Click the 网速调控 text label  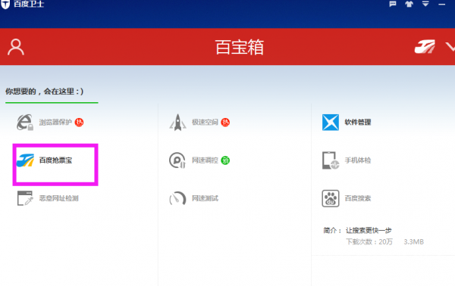click(205, 160)
